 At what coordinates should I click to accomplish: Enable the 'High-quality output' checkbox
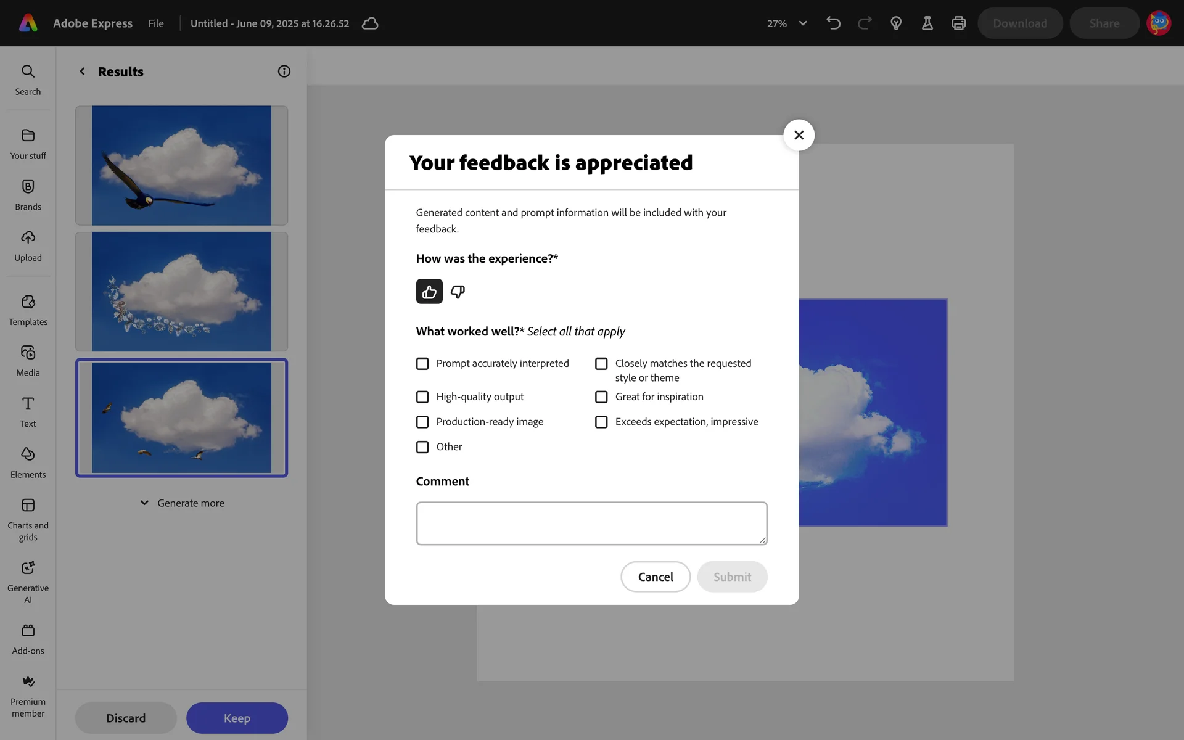coord(422,397)
